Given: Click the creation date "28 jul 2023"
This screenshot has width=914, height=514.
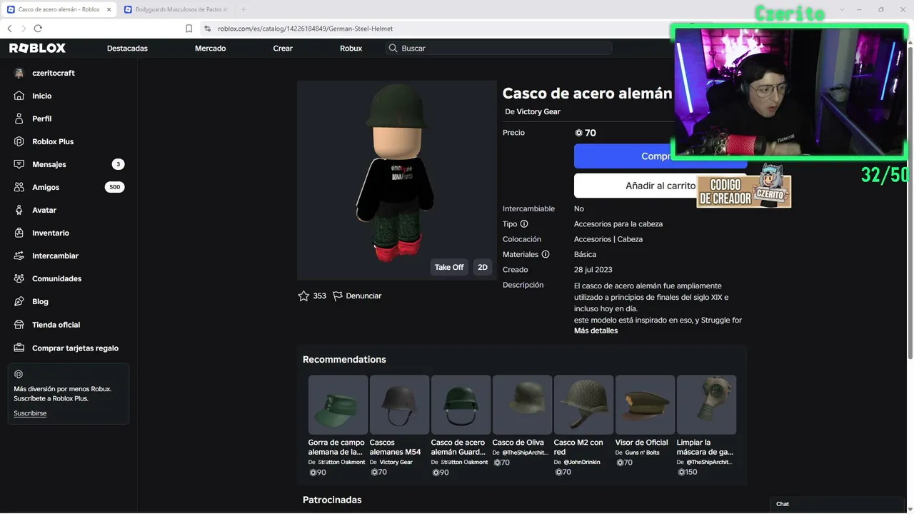Looking at the screenshot, I should tap(593, 270).
